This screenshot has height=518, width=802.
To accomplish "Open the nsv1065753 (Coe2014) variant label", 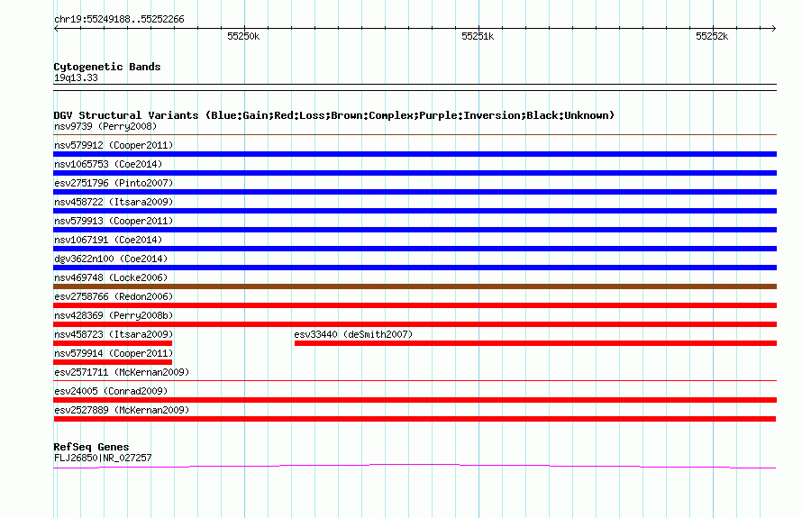I will [x=108, y=164].
